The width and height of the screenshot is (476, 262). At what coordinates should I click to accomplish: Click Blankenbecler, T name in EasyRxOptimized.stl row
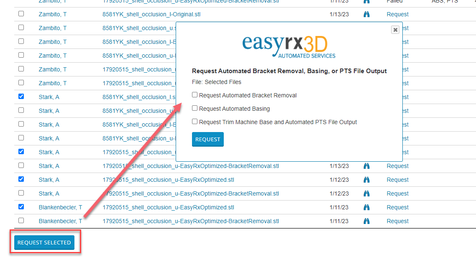point(60,207)
